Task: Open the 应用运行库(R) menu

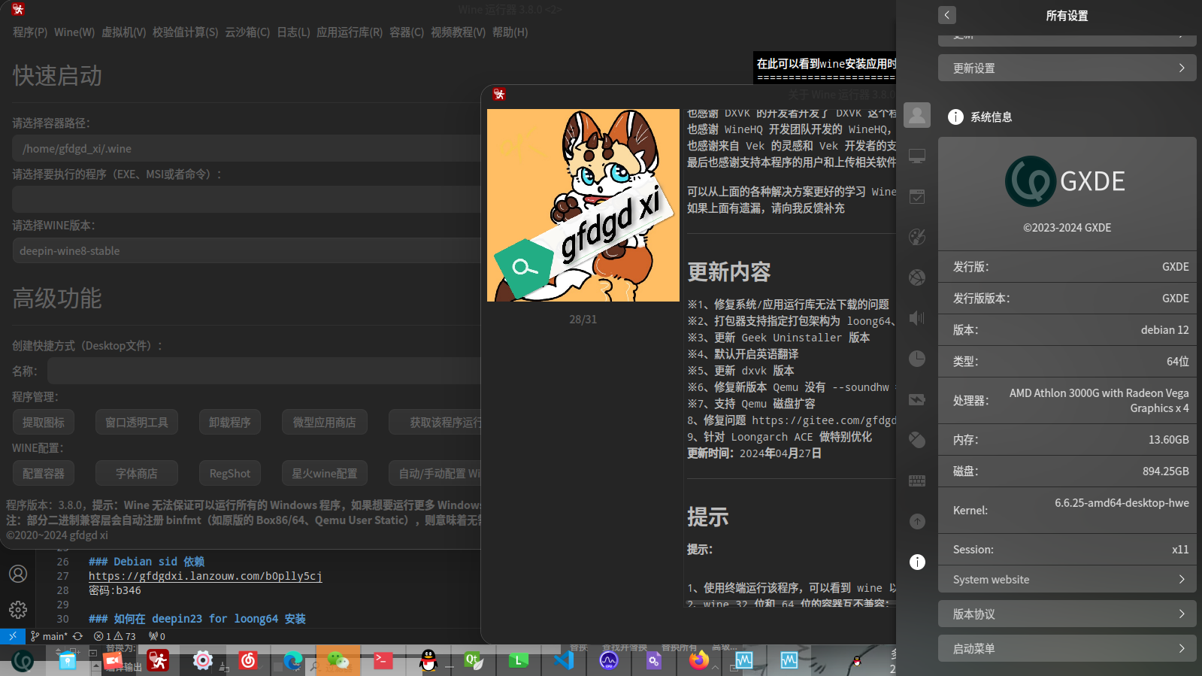Action: tap(350, 32)
